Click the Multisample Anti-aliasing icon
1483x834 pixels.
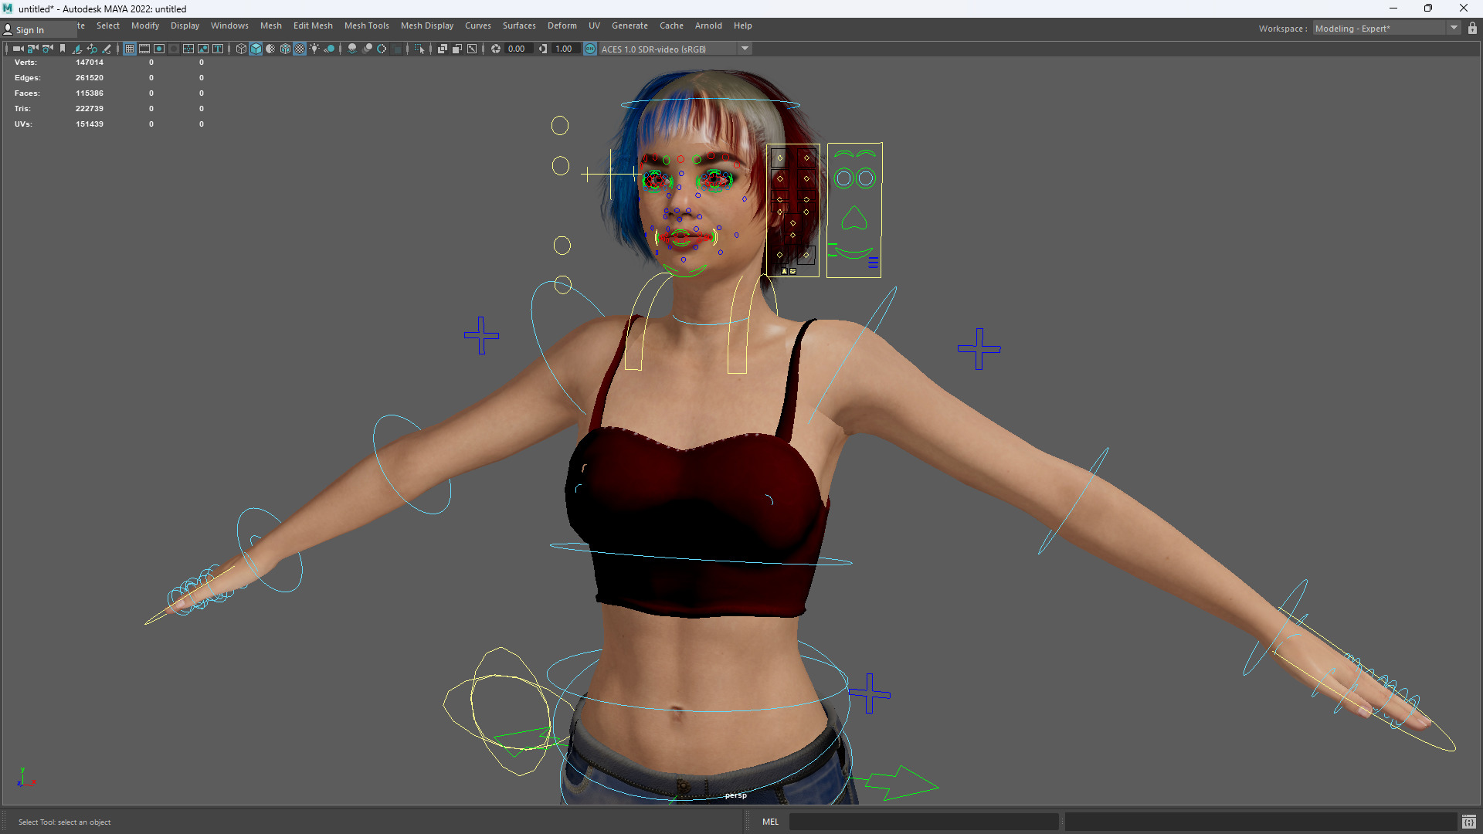[382, 49]
